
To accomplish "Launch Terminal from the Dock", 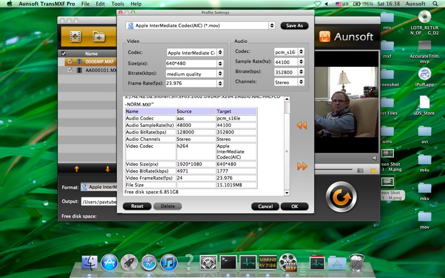I will (229, 262).
